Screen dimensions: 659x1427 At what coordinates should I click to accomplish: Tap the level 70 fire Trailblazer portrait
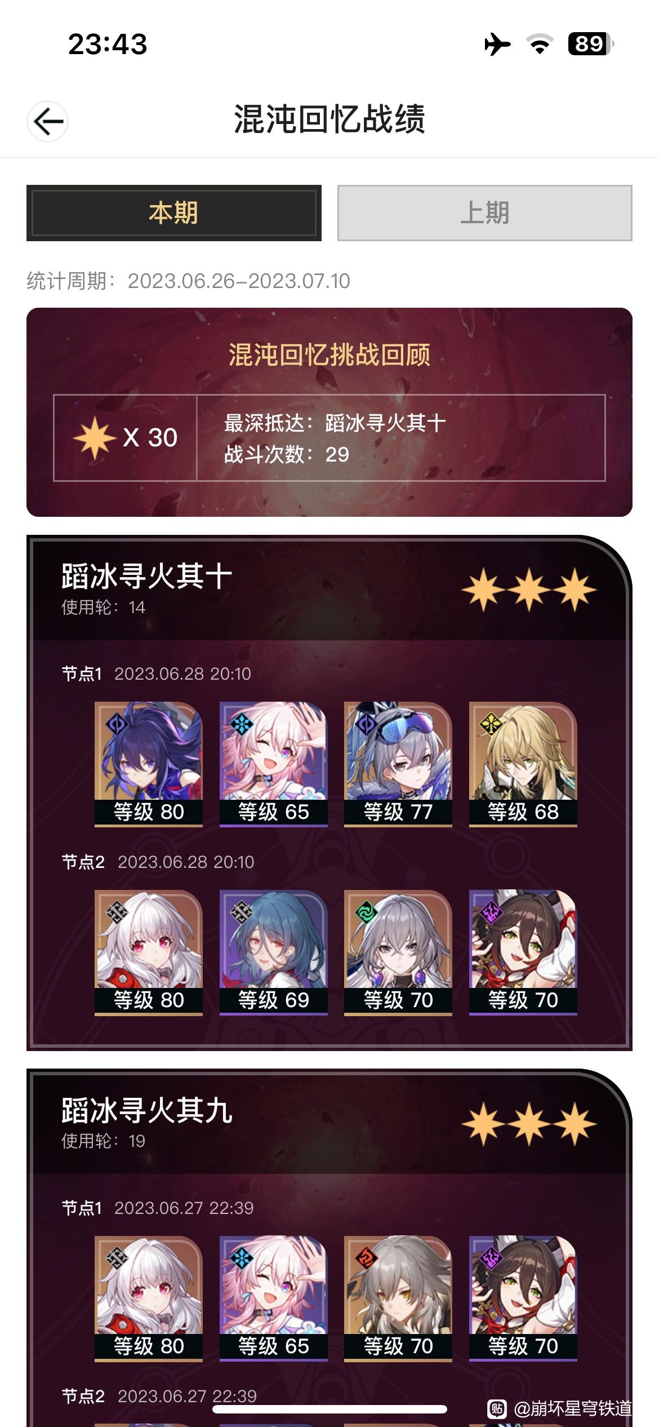[x=398, y=1298]
